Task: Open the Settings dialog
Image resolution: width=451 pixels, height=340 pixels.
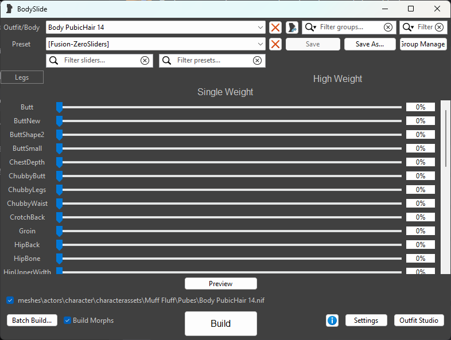Action: pos(366,321)
